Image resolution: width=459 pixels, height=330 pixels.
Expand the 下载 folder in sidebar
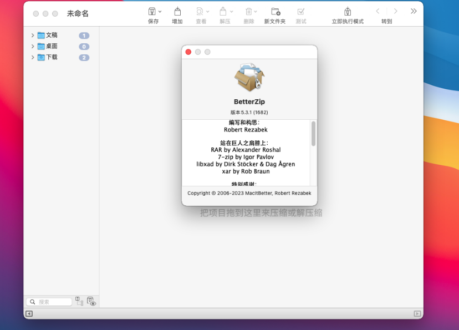click(x=33, y=57)
